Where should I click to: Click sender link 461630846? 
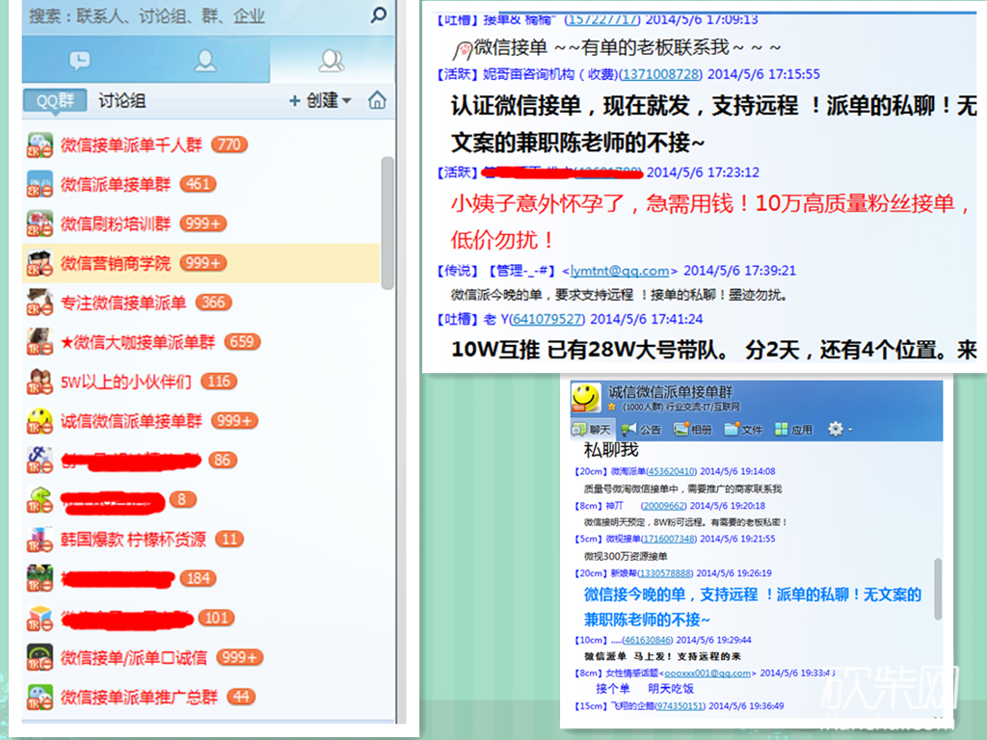tap(647, 640)
